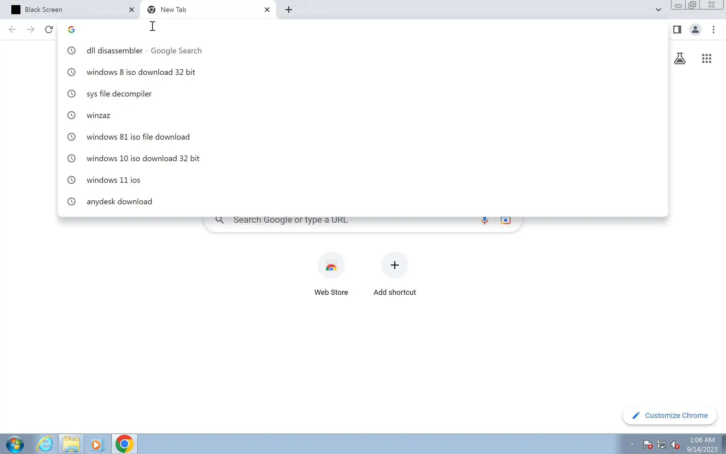726x454 pixels.
Task: Choose the 'winzaz' history suggestion
Action: click(x=98, y=115)
